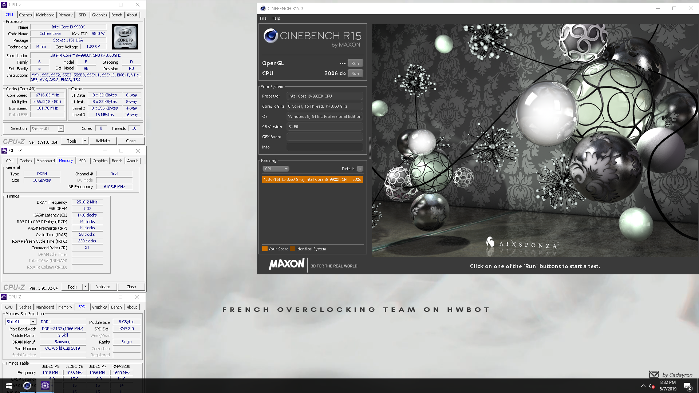Click the CPU-Z title icon in the Memory window

coord(4,151)
